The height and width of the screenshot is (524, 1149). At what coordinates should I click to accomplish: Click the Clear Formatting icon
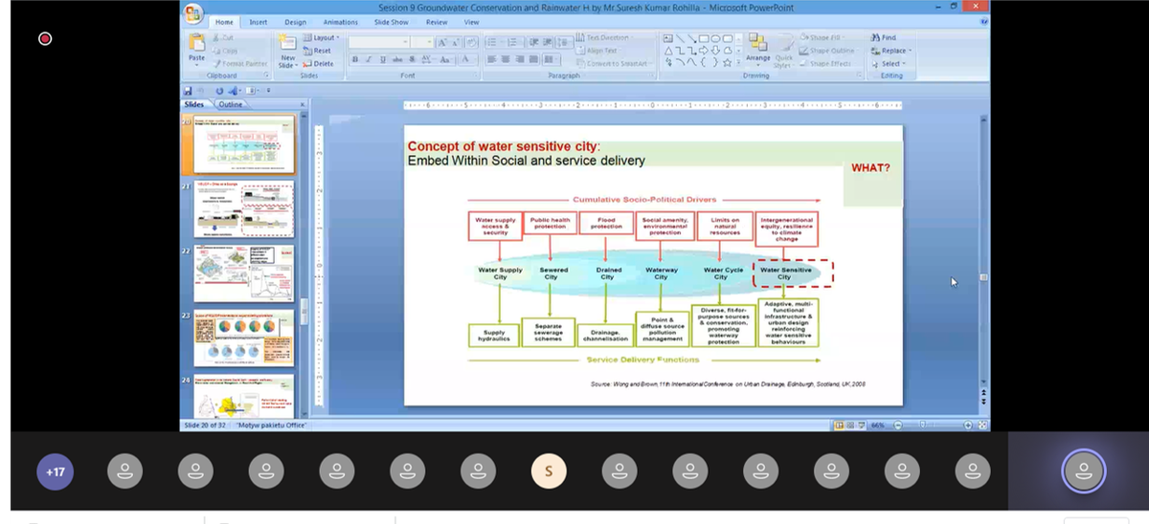[x=471, y=43]
